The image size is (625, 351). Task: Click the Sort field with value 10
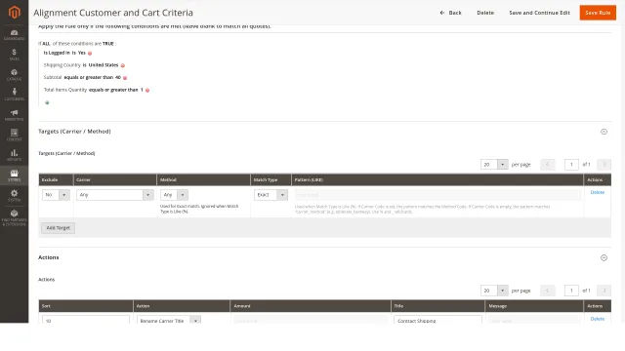pyautogui.click(x=86, y=321)
